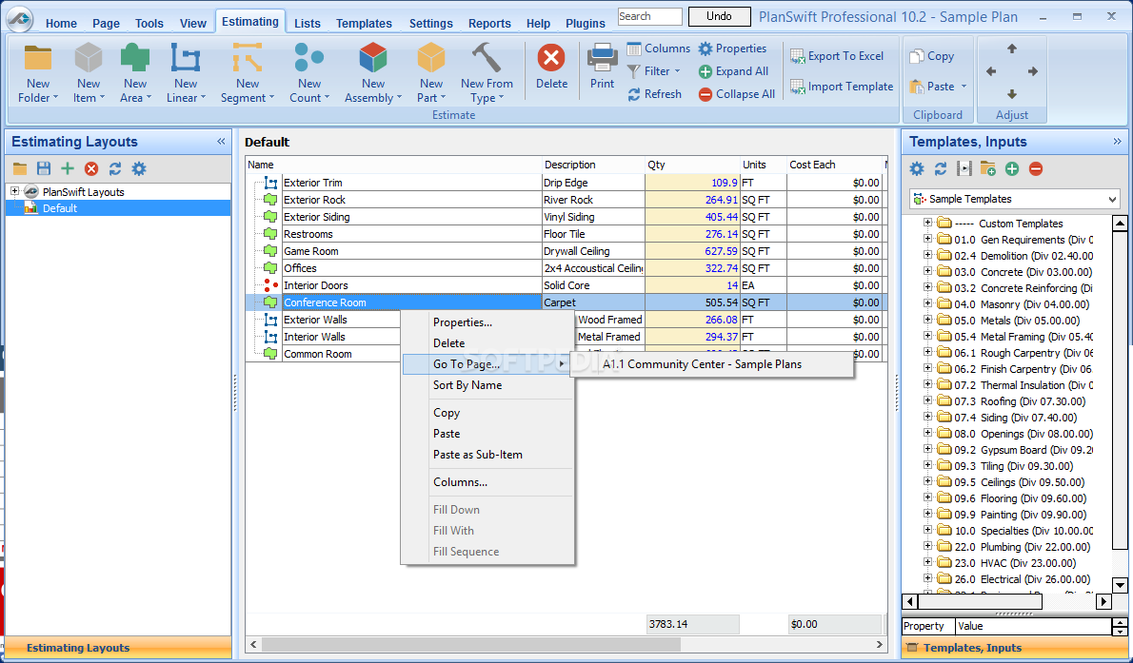Switch to the Home tab
This screenshot has height=663, width=1133.
(61, 23)
